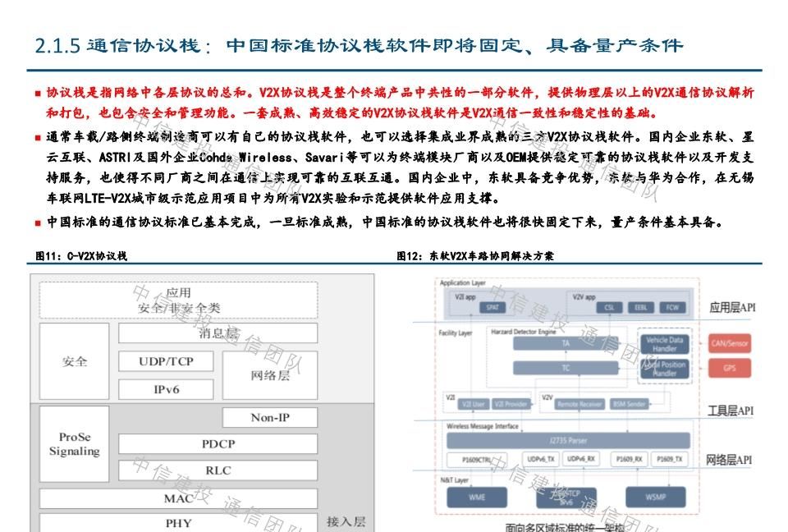Click the 'P1609CTRL' box

(476, 459)
